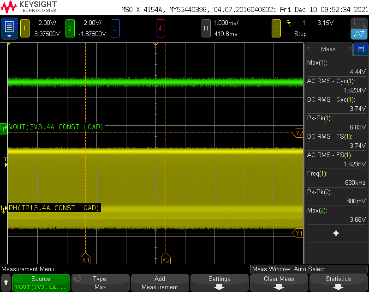This screenshot has width=369, height=292.
Task: Toggle channel 1 yellow button
Action: 25,29
